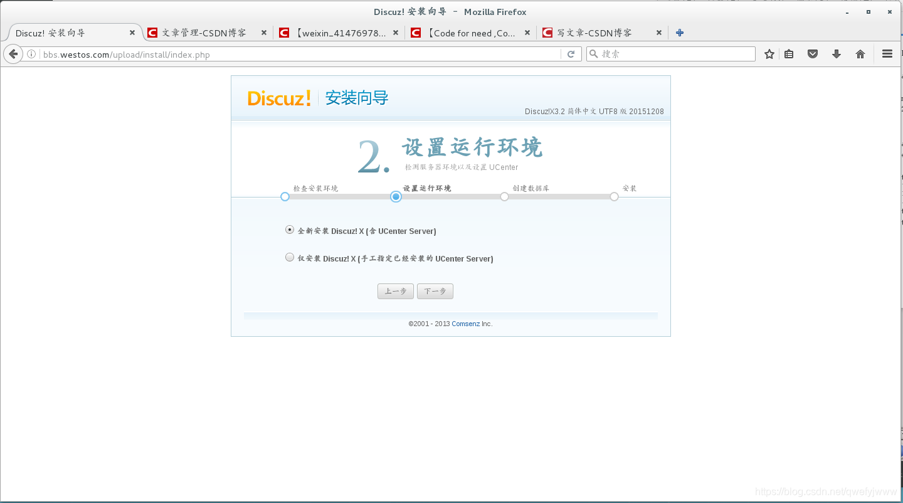Image resolution: width=903 pixels, height=503 pixels.
Task: Switch to the Discuz! 安装向导 tab
Action: (x=74, y=33)
